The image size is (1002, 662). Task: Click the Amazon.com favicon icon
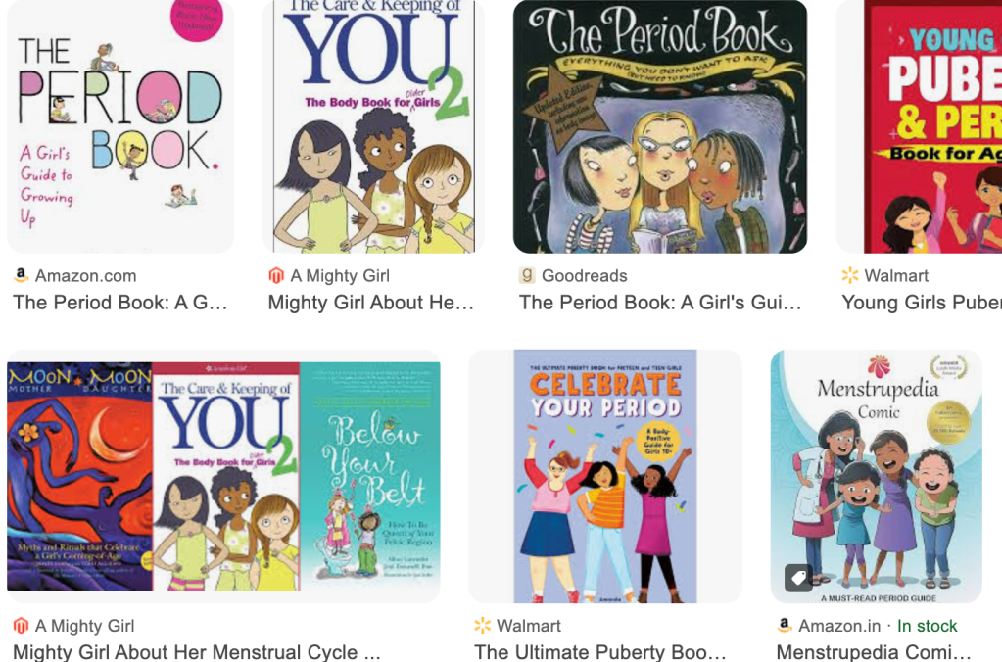coord(22,275)
